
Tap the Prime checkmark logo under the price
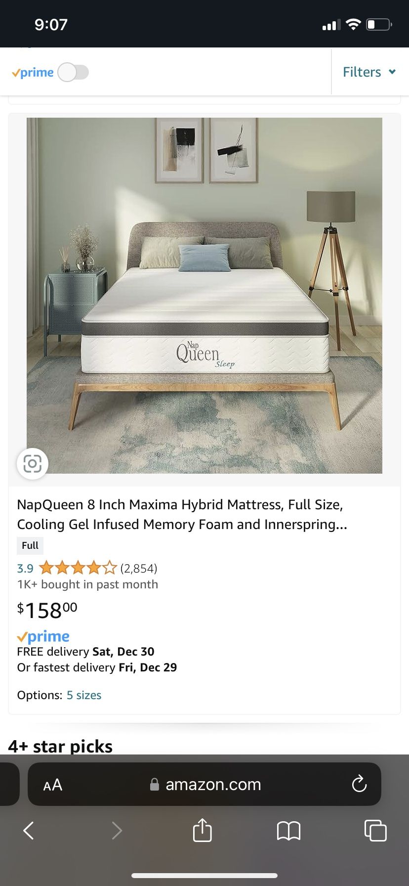pos(43,636)
